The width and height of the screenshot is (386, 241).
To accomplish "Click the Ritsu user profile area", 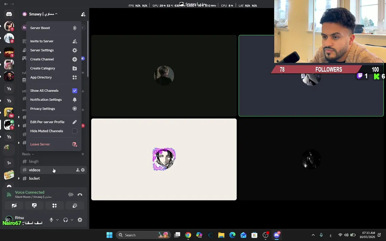I will point(25,220).
